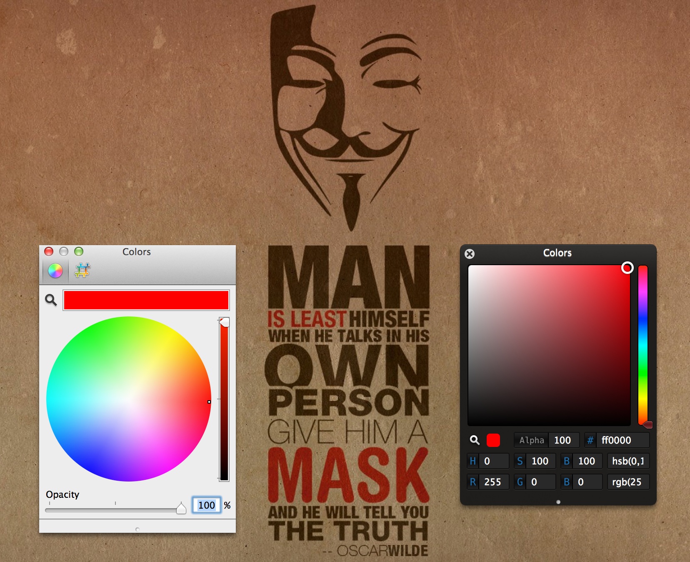This screenshot has height=562, width=690.
Task: Open the grid-style custom picker tab
Action: point(82,271)
